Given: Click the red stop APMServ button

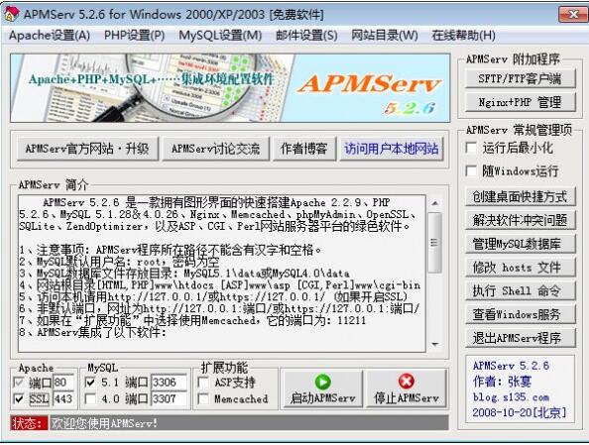Looking at the screenshot, I should [407, 389].
